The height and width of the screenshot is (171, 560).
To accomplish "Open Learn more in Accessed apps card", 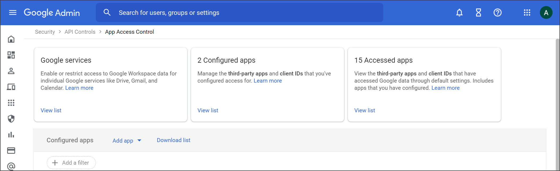I will [x=446, y=88].
